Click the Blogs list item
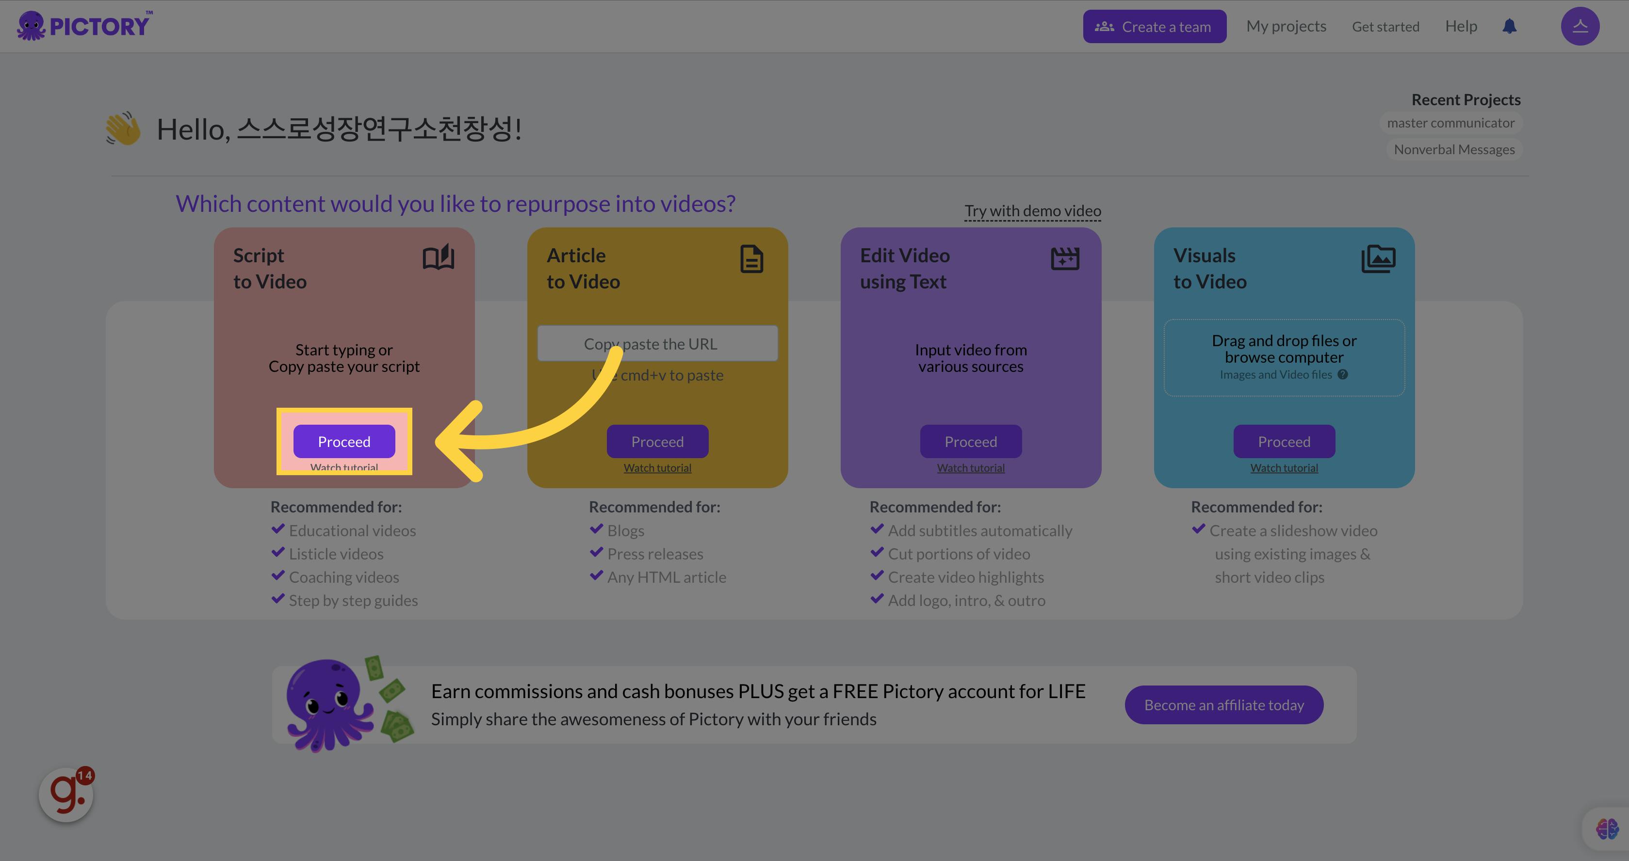The height and width of the screenshot is (861, 1629). [x=625, y=530]
